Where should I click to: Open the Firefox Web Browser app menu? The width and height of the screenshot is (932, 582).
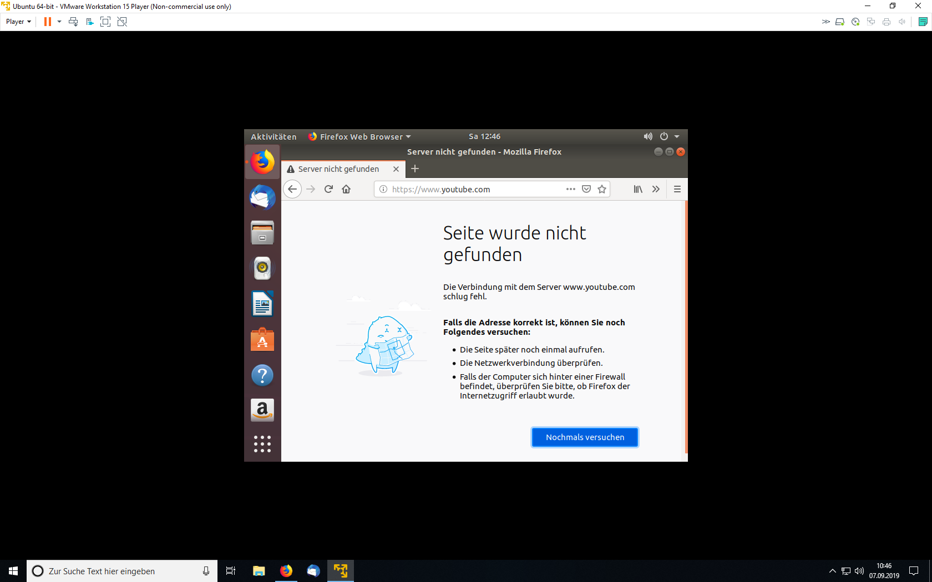pyautogui.click(x=359, y=136)
